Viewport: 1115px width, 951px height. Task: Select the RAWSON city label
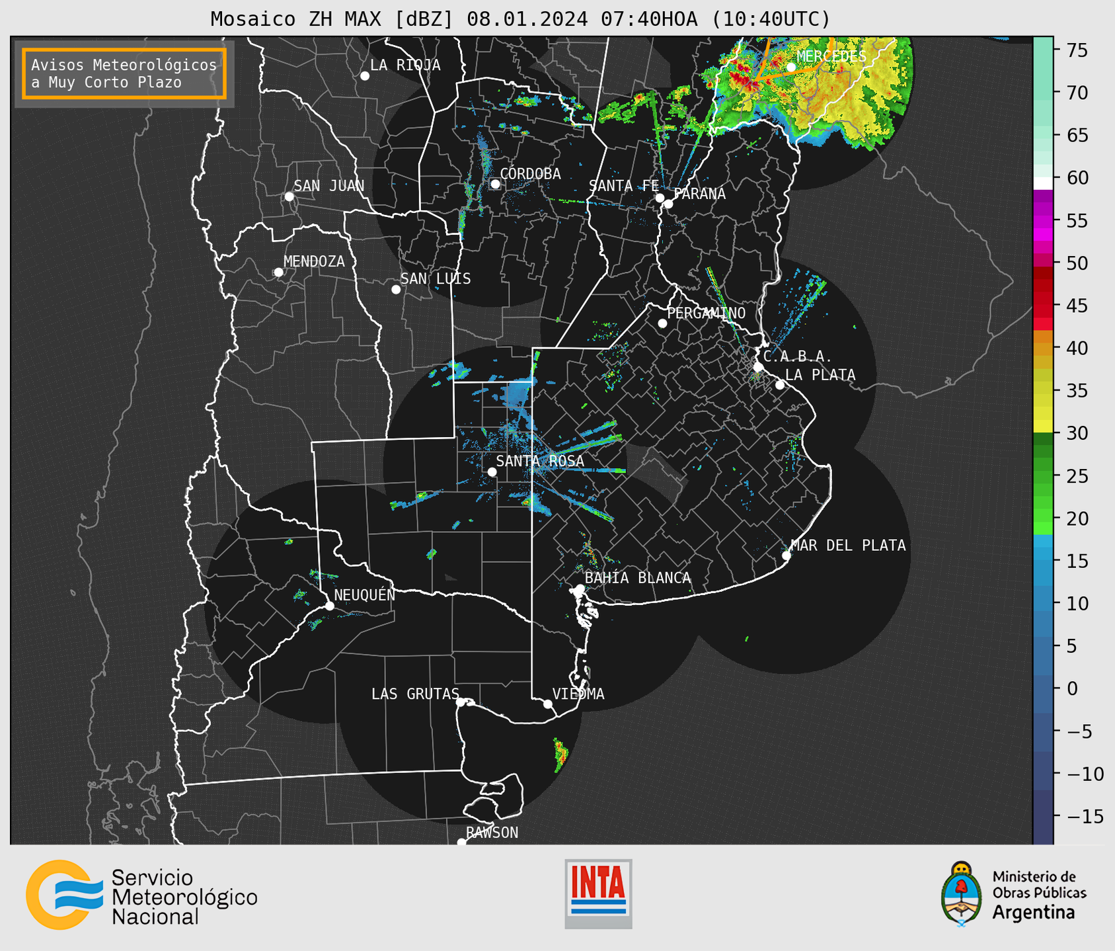tap(492, 833)
